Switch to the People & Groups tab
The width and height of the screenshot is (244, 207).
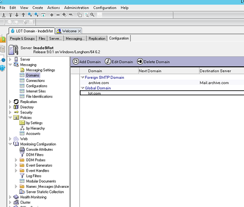(x=22, y=38)
